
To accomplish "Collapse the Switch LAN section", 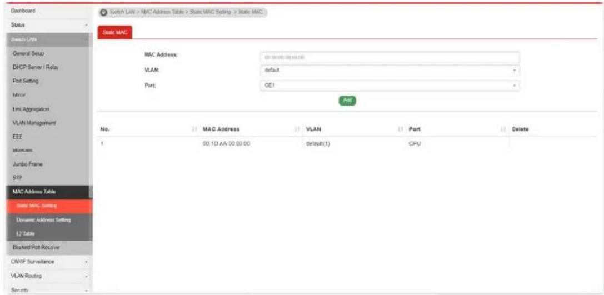I will point(48,39).
